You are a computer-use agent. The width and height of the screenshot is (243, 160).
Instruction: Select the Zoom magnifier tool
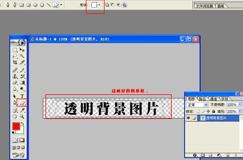22,116
